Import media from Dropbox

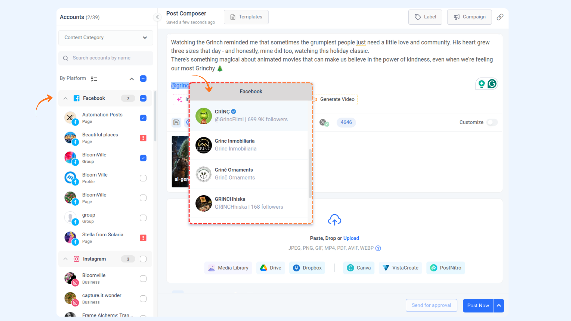click(307, 268)
